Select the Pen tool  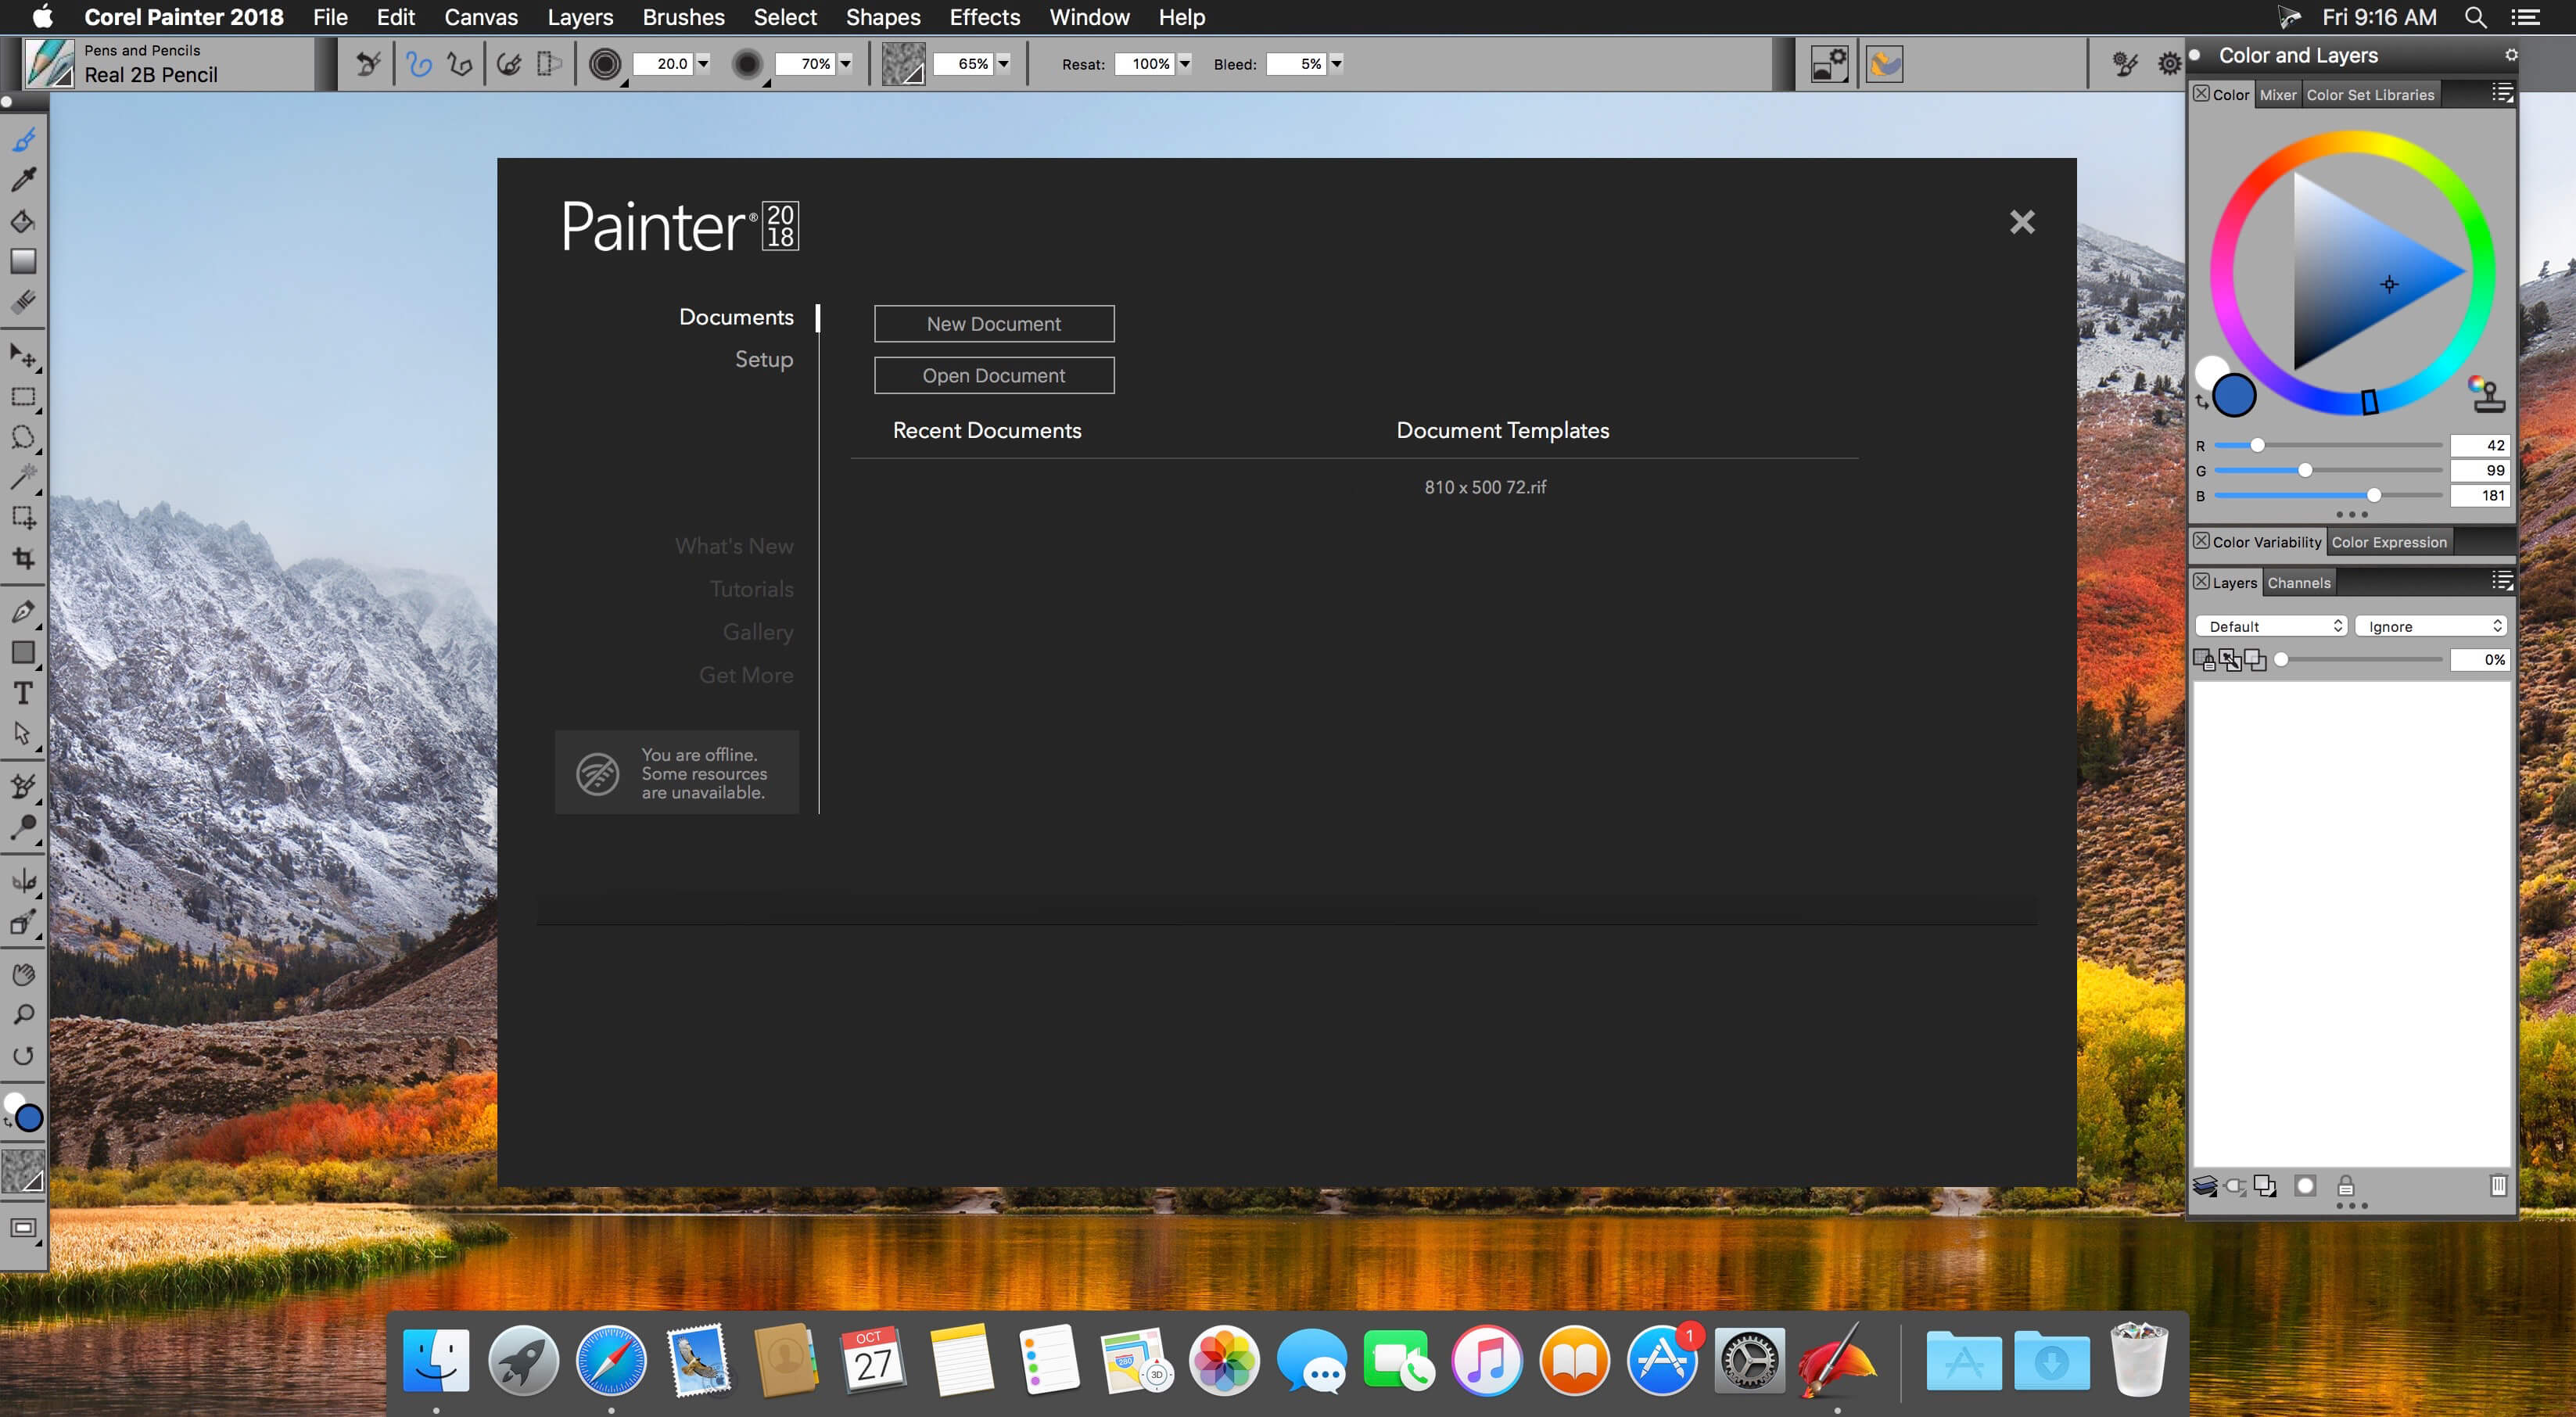(x=24, y=612)
